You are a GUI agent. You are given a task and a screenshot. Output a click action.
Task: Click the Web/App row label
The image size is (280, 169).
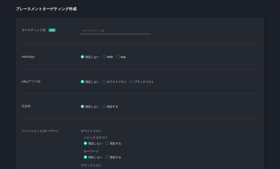tap(28, 57)
